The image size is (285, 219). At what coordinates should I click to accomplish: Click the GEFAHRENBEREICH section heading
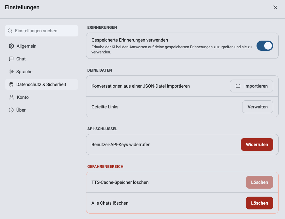pyautogui.click(x=105, y=167)
